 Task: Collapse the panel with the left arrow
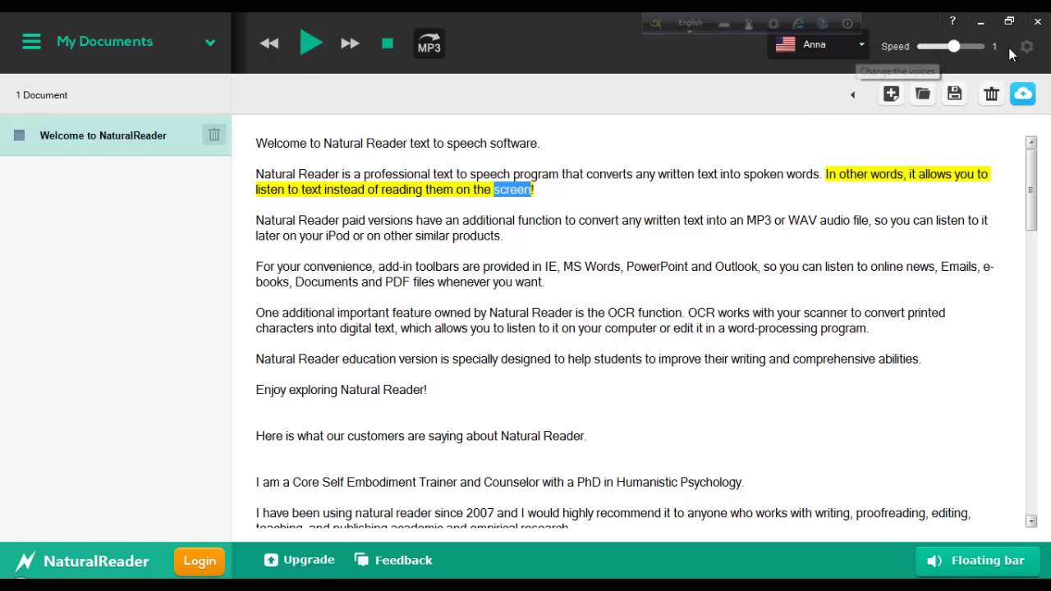coord(852,95)
